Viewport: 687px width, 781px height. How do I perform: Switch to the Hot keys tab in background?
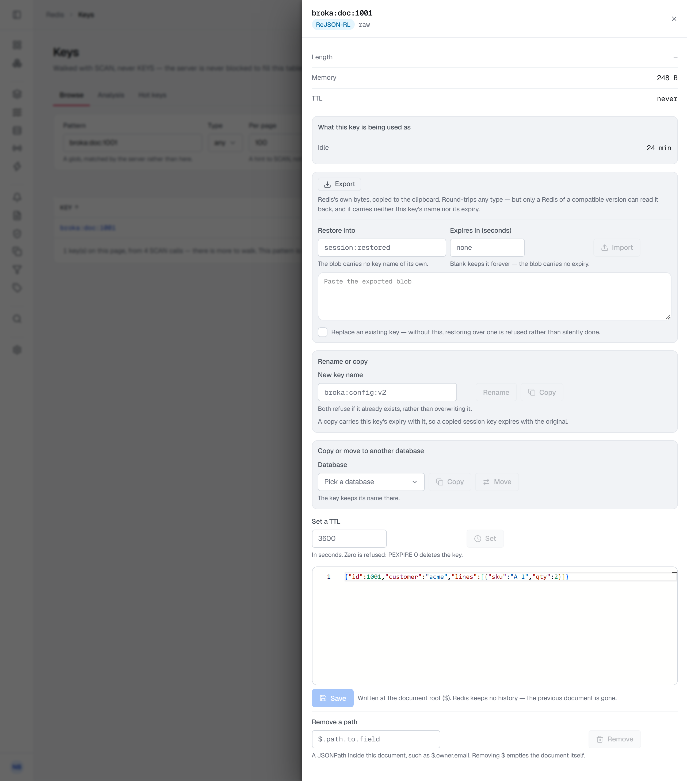[152, 95]
